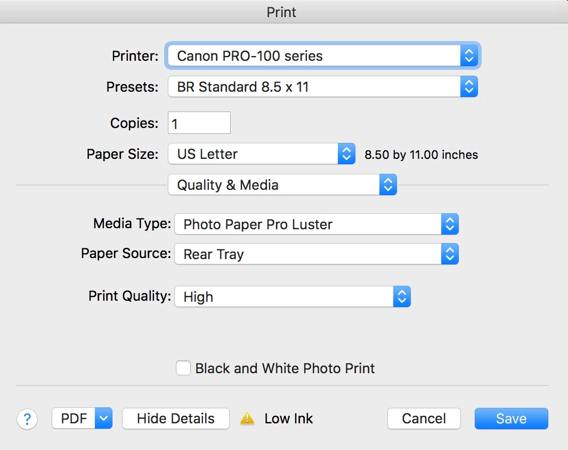Open the High print quality dropdown
568x450 pixels.
coord(293,296)
